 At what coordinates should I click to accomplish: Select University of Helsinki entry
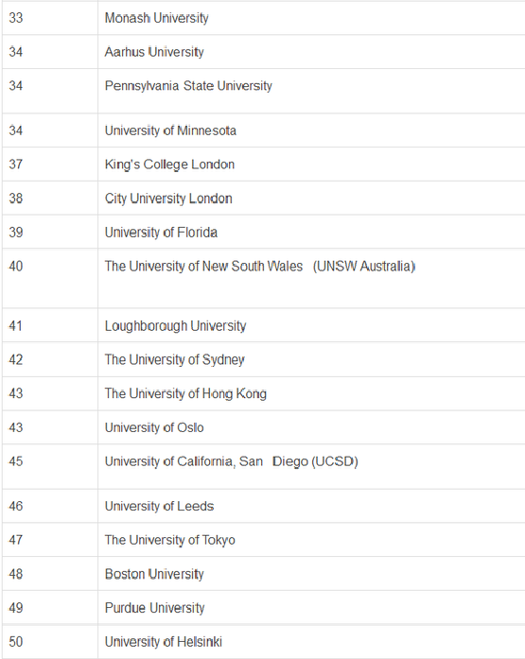(163, 642)
